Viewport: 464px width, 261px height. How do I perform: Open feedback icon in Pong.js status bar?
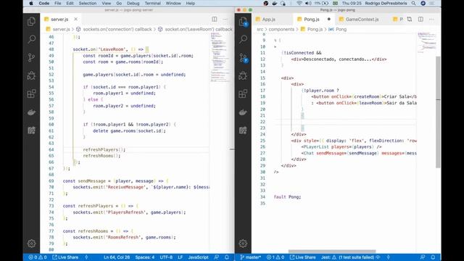423,257
